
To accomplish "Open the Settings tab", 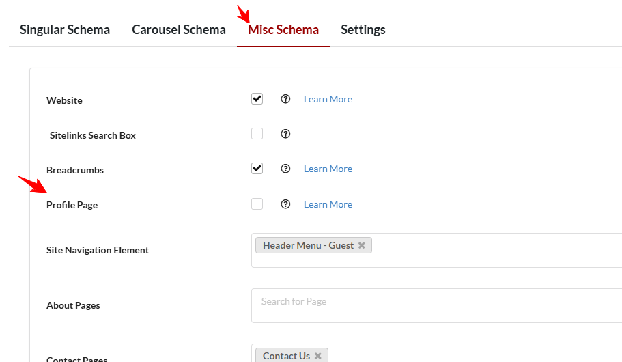I will [x=363, y=30].
